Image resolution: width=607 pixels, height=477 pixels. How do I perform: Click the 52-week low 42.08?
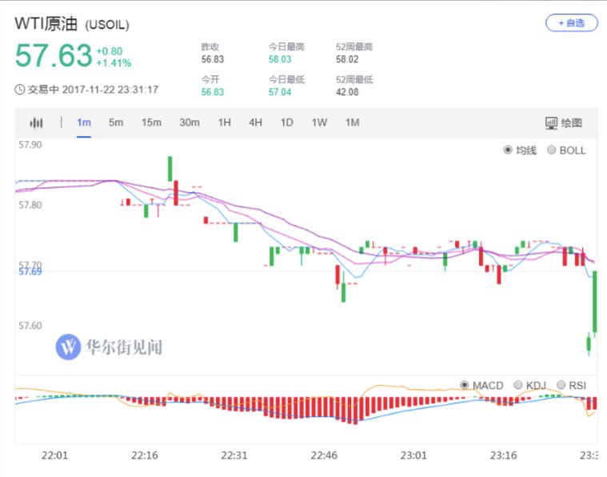pos(347,92)
